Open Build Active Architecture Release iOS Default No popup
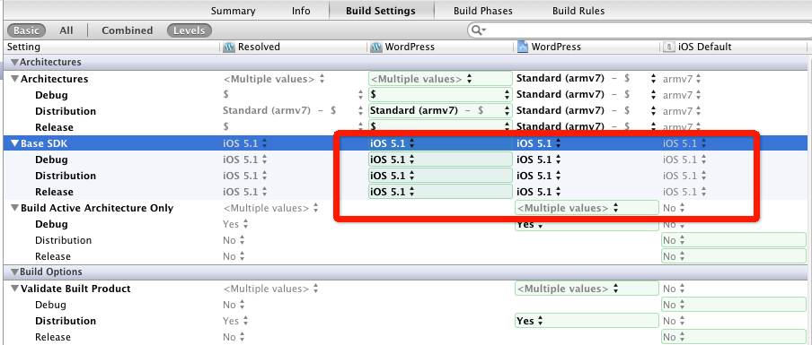 tap(734, 256)
